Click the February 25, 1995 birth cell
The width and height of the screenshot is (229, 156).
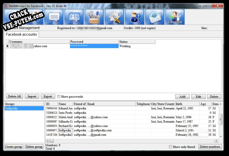(x=187, y=126)
